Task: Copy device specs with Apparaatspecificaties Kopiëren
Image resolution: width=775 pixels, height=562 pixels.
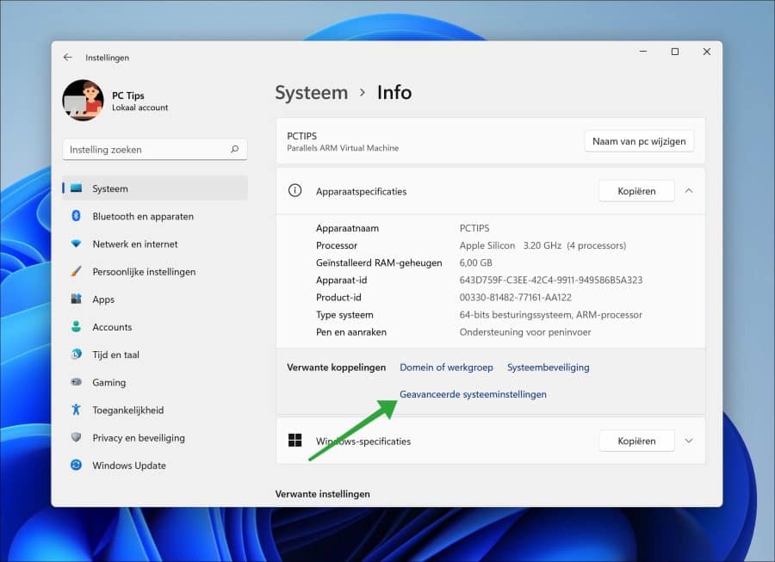Action: 636,190
